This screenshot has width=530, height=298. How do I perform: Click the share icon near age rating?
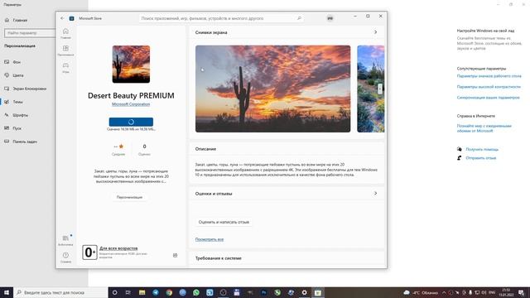point(175,255)
